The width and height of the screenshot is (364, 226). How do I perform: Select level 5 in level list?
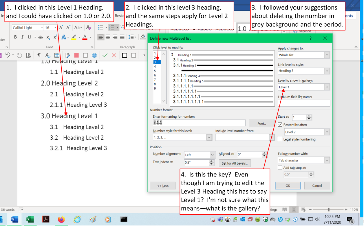click(155, 71)
